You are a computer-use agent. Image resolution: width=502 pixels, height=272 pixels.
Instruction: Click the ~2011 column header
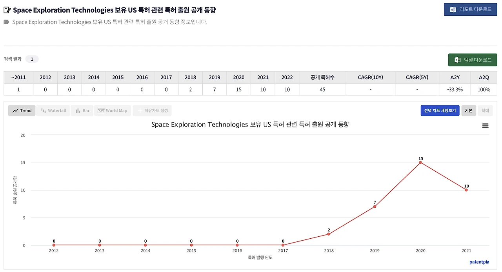18,78
